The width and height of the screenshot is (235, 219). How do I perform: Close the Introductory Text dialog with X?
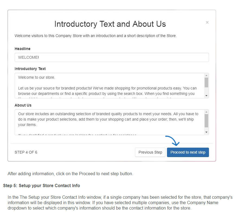click(207, 22)
